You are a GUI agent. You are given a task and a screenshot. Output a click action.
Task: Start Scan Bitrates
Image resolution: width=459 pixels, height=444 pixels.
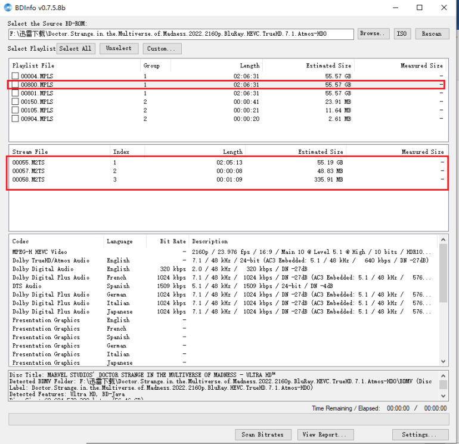(263, 434)
